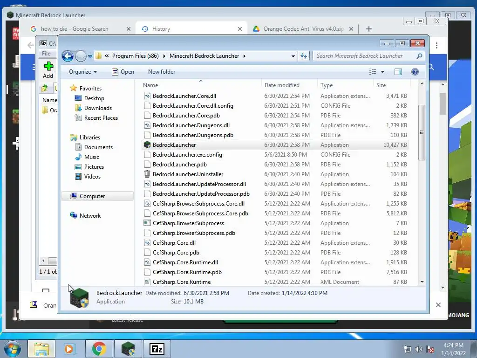The height and width of the screenshot is (358, 477).
Task: Click Program Files (x86) breadcrumb
Action: coord(136,56)
